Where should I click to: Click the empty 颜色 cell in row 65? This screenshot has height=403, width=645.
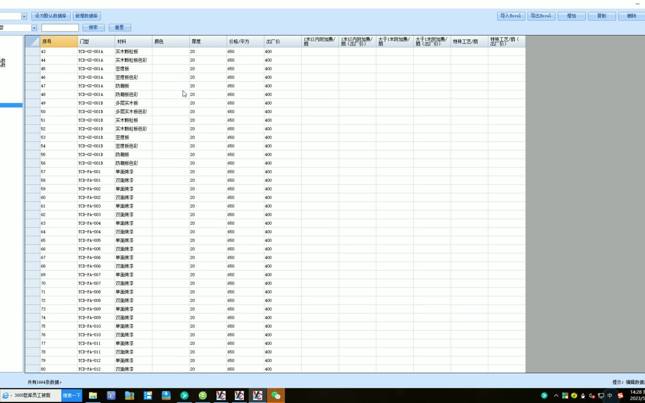[x=171, y=240]
